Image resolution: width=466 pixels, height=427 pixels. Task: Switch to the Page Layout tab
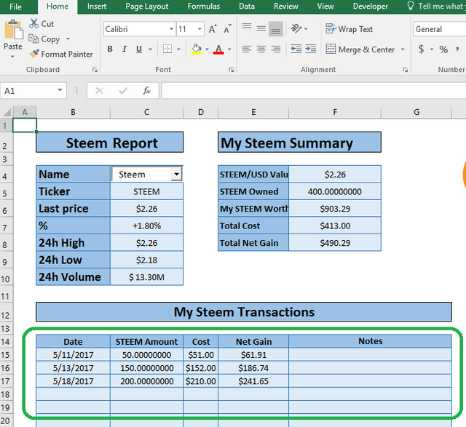click(x=147, y=7)
